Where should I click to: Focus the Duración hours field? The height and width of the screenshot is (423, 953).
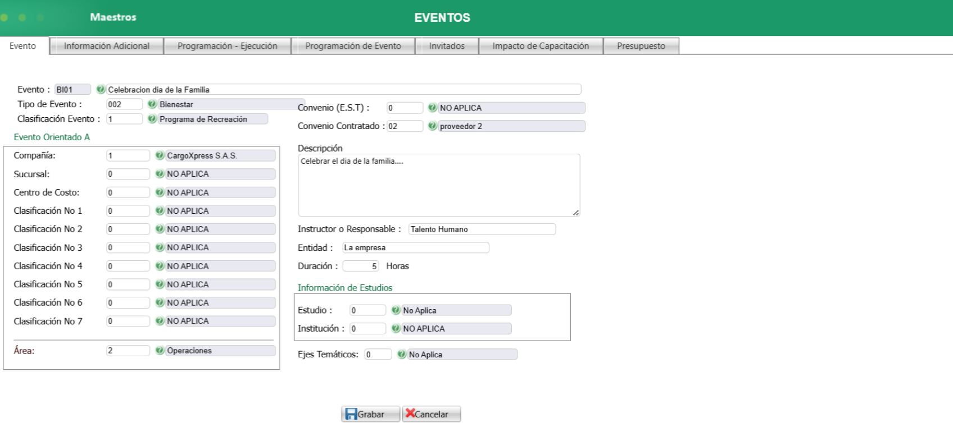[x=360, y=266]
